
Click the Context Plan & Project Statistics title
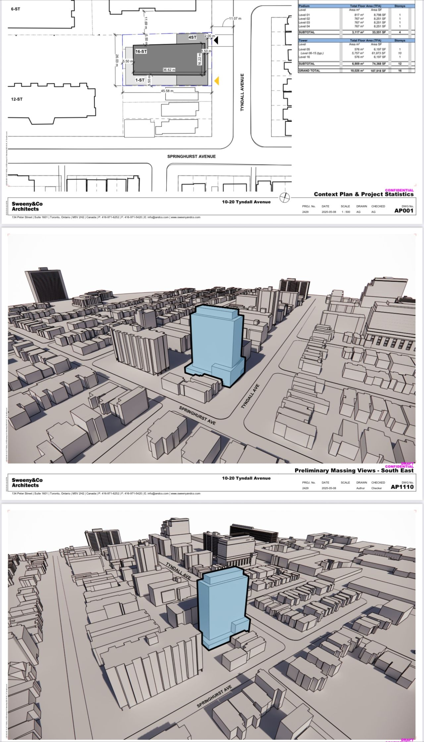pyautogui.click(x=363, y=194)
